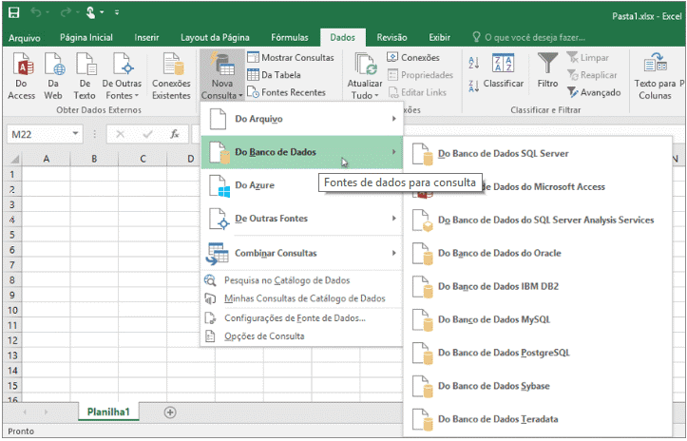Viewport: 687px width, 441px height.
Task: Click Limpar filter button
Action: (588, 57)
